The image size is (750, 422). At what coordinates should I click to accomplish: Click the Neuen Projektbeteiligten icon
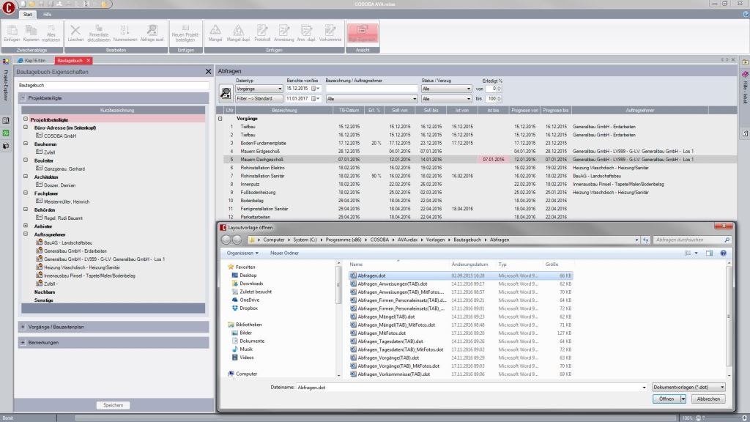pyautogui.click(x=185, y=32)
